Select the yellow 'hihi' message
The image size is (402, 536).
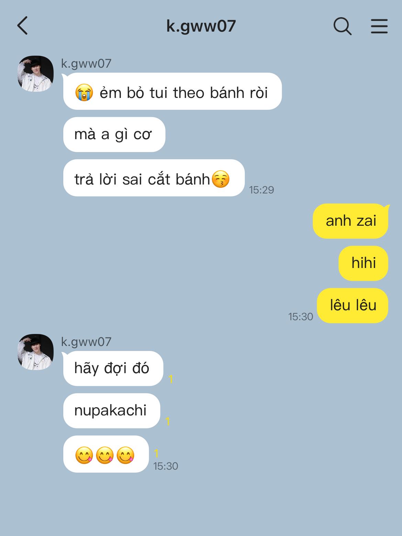click(363, 263)
